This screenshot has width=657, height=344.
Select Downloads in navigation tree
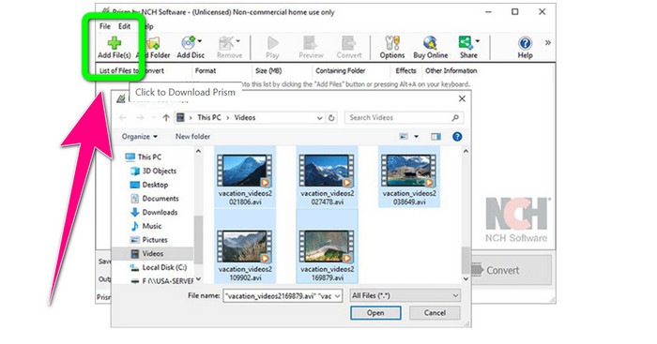tap(154, 212)
